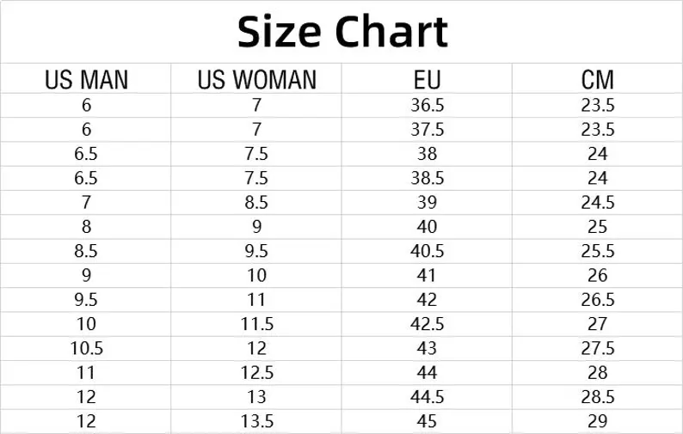Select the US WOMAN column header
The height and width of the screenshot is (434, 683).
click(256, 81)
